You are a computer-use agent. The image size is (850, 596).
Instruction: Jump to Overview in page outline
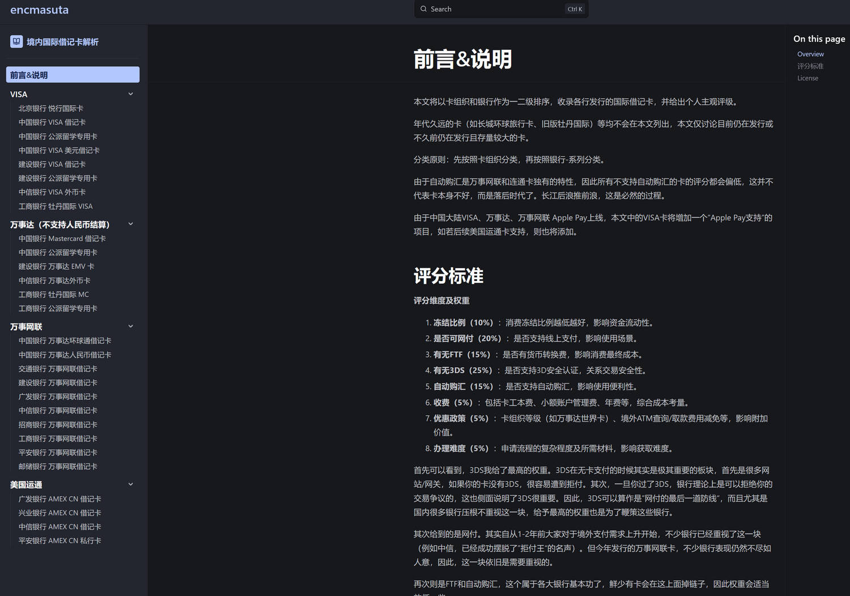[x=810, y=54]
